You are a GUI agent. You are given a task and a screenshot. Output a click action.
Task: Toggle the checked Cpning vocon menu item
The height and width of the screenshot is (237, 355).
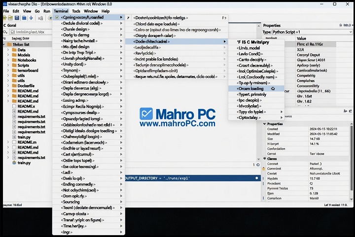coord(57,17)
